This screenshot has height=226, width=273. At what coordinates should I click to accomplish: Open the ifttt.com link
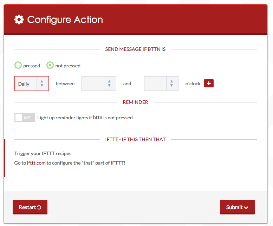(x=36, y=163)
